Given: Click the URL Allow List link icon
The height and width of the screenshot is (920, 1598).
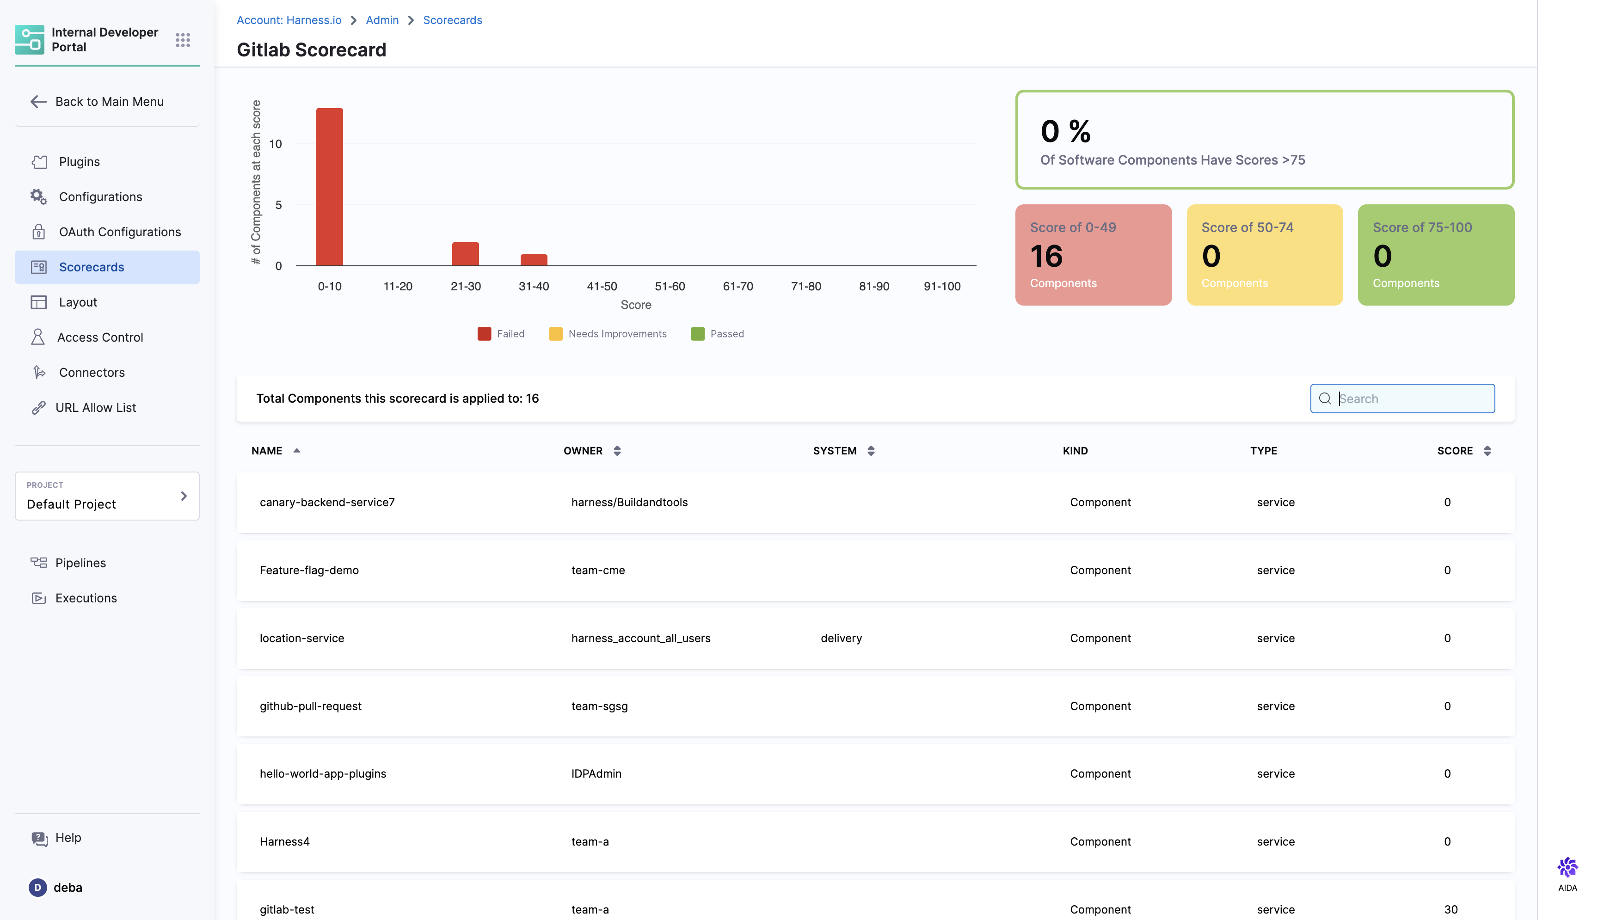Looking at the screenshot, I should (38, 408).
